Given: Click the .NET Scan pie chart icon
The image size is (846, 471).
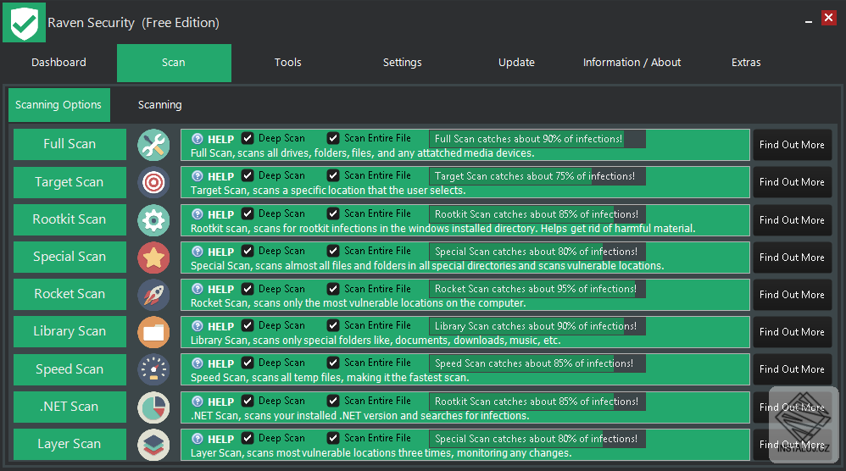Looking at the screenshot, I should pyautogui.click(x=153, y=407).
